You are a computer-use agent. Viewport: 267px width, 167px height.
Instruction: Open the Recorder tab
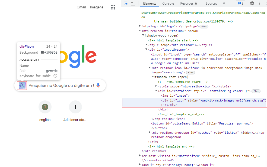[189, 4]
